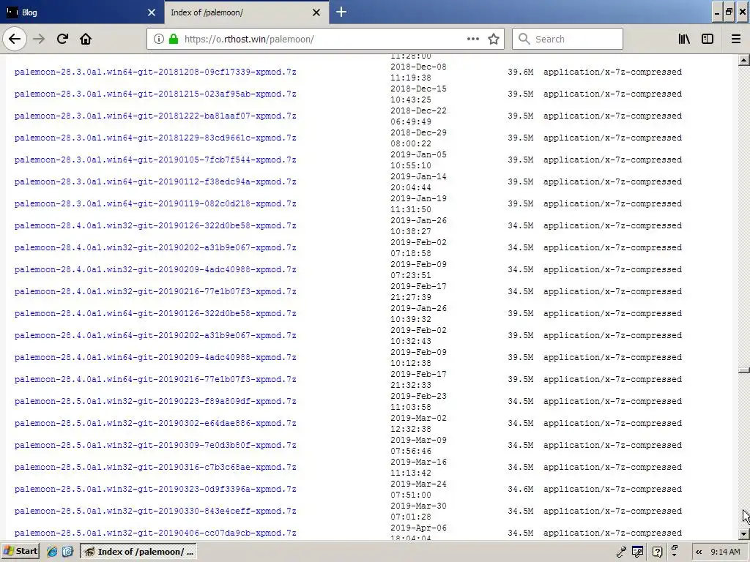Close the Index of /palemoon/ tab
This screenshot has height=562, width=750.
pos(316,12)
